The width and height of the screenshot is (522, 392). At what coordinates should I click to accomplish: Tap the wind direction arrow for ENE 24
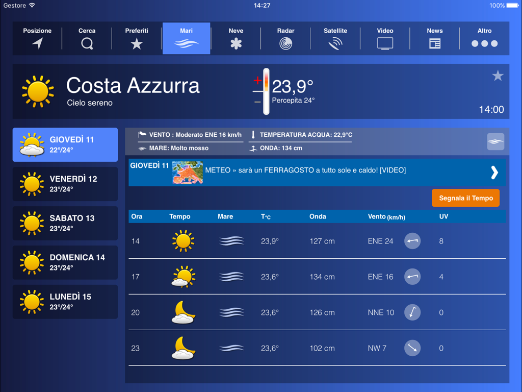click(412, 241)
